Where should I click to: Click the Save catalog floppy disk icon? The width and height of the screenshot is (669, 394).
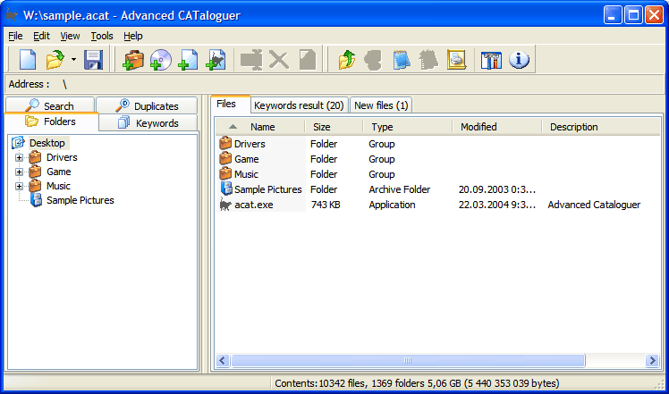coord(94,60)
